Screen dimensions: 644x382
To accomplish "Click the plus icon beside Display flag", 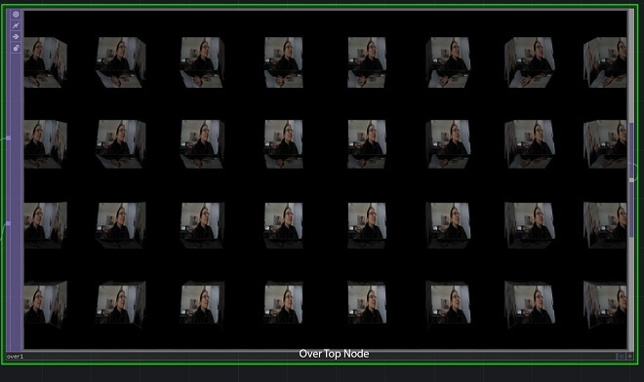I will point(629,356).
